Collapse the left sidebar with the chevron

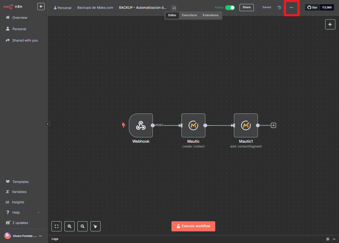(x=47, y=124)
